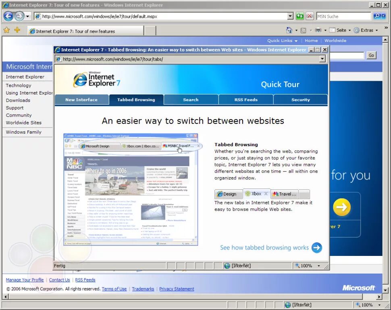This screenshot has width=391, height=310.
Task: Click the Travel sample tab
Action: (284, 194)
